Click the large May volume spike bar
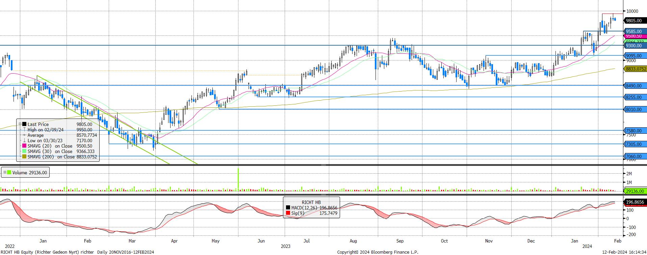This screenshot has height=255, width=647. coord(238,180)
